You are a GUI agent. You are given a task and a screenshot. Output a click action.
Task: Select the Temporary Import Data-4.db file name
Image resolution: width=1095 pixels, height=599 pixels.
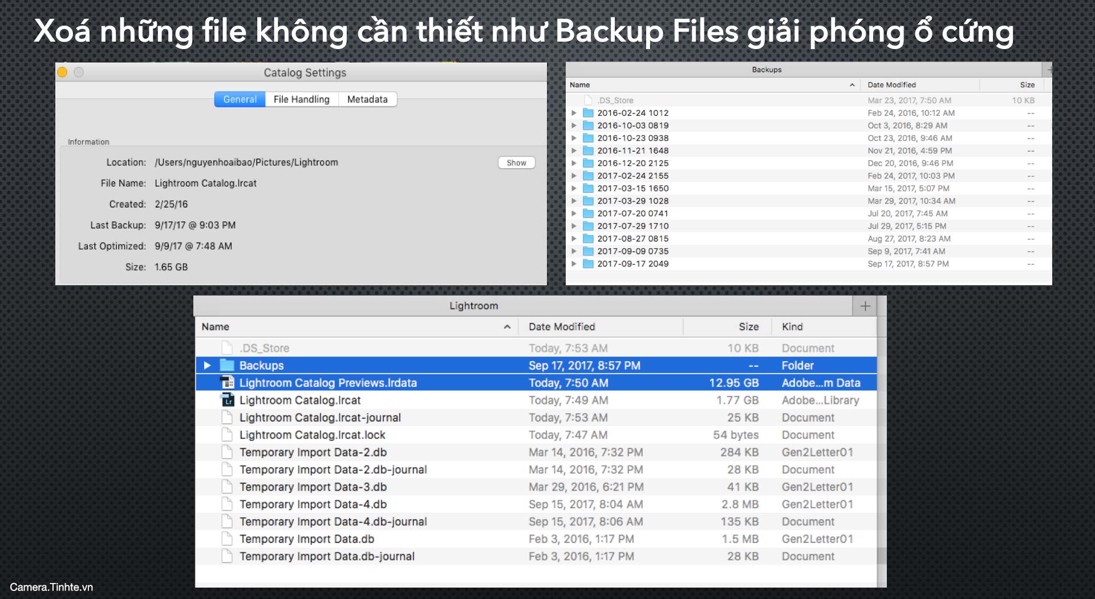coord(313,504)
